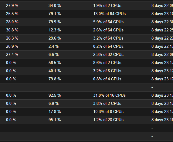The height and width of the screenshot is (142, 173).
Task: Click the 13.0% of 64 CPUs cell
Action: pyautogui.click(x=109, y=14)
